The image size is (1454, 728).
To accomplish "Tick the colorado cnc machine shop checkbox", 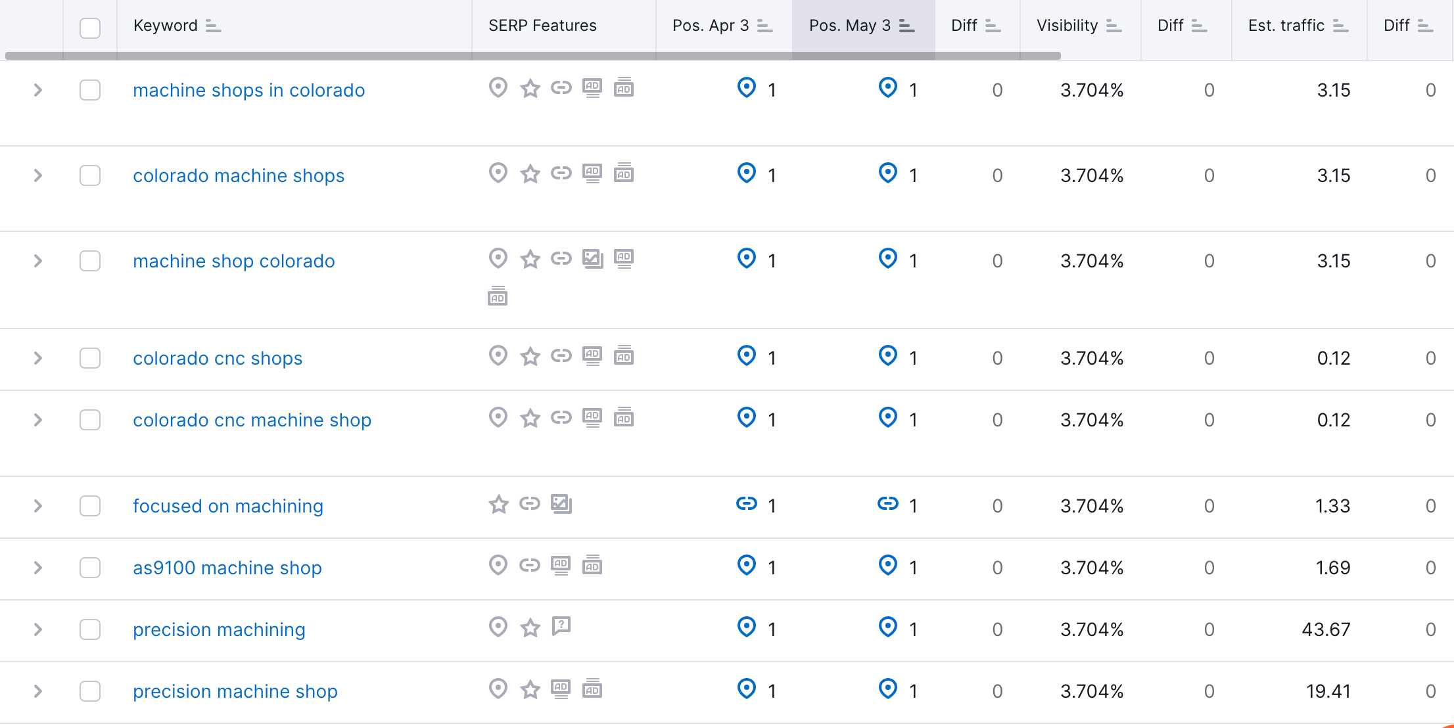I will pos(90,420).
